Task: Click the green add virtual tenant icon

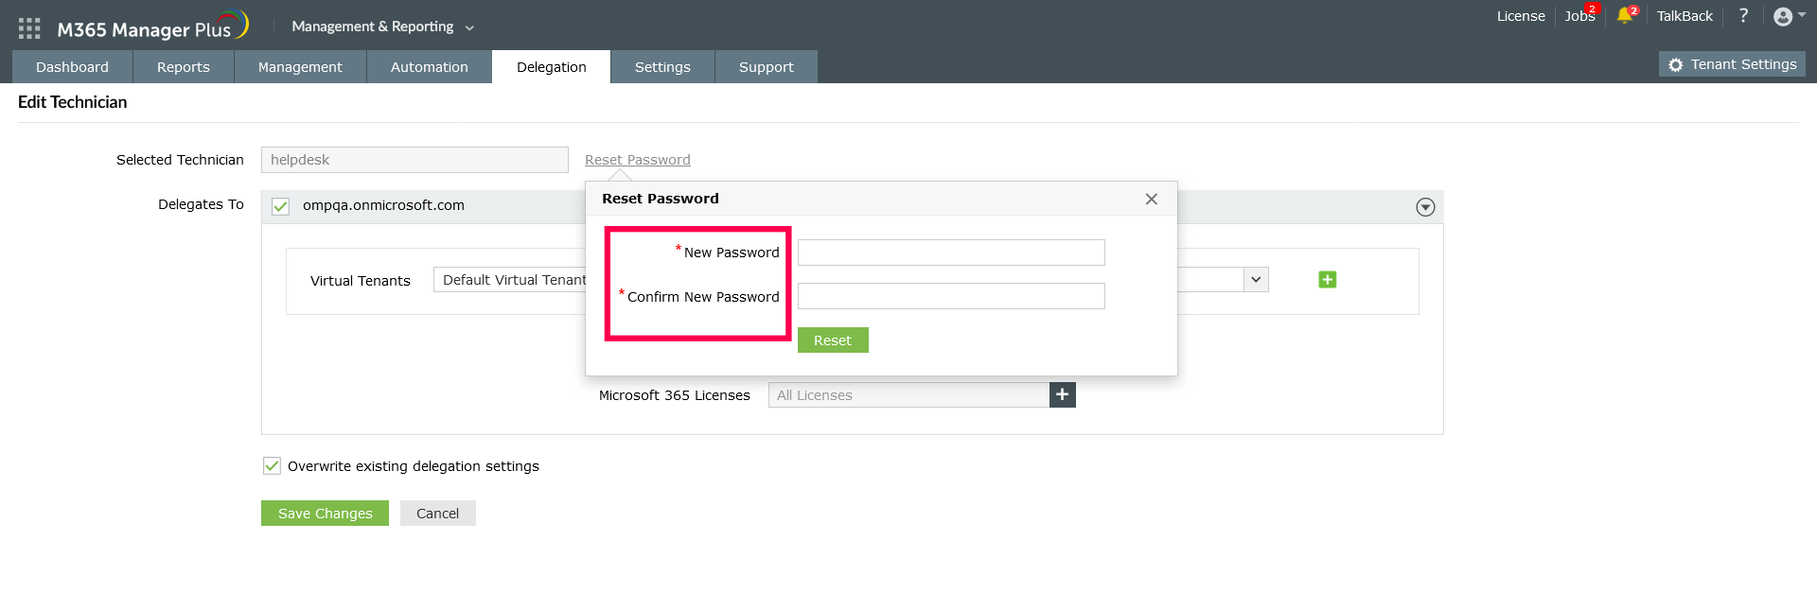Action: coord(1327,280)
